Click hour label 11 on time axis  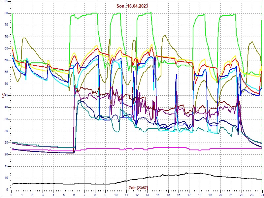point(126,195)
